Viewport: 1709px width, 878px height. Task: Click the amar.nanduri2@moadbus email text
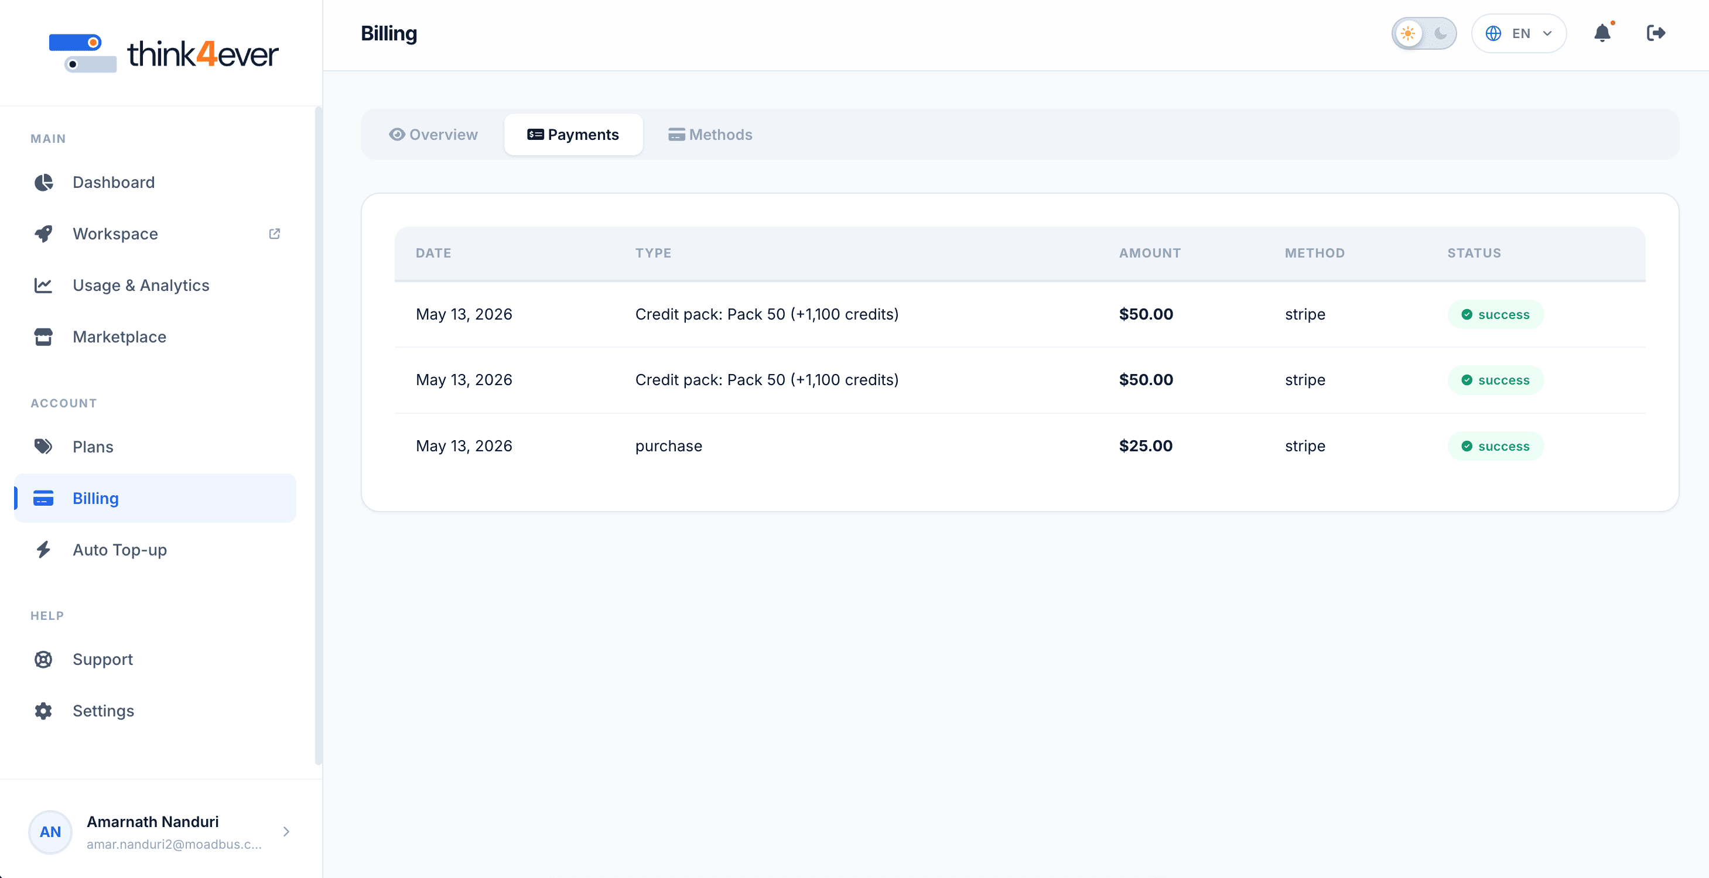click(x=174, y=844)
